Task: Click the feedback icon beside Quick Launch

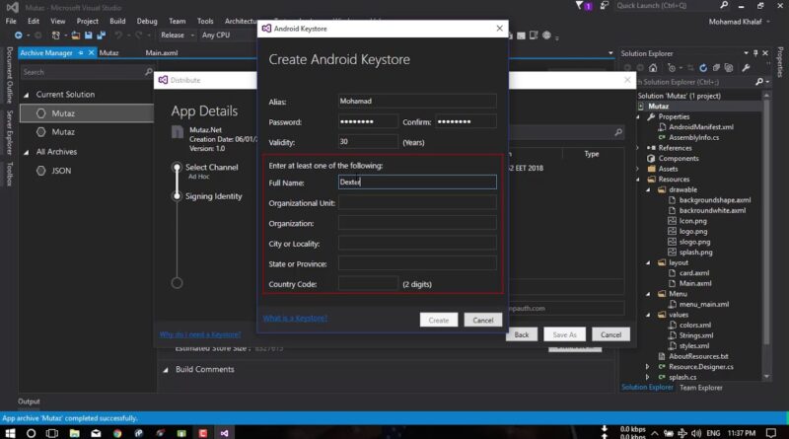Action: coord(605,6)
